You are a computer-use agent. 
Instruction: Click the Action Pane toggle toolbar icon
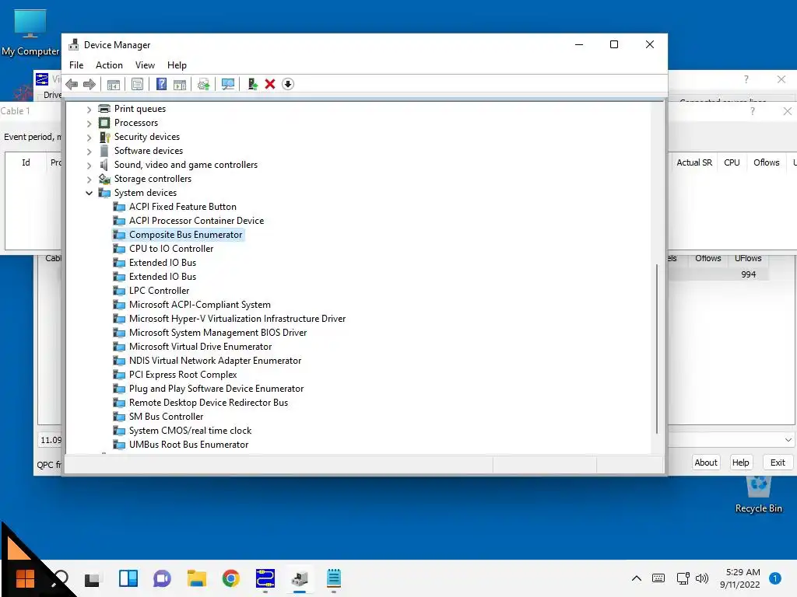point(180,84)
